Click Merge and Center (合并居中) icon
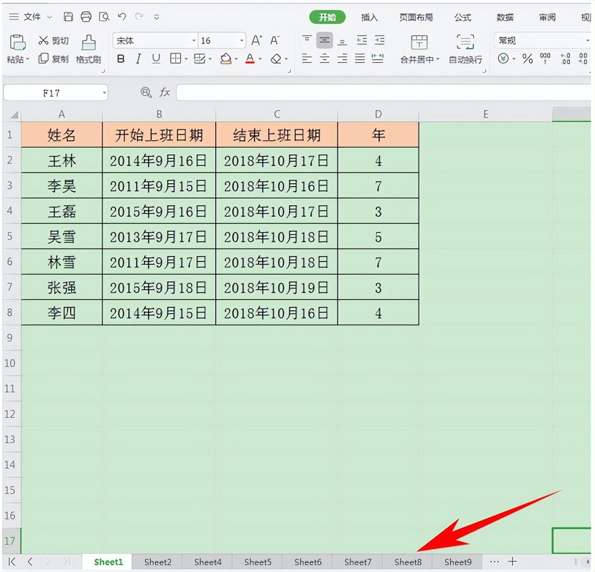Viewport: 595px width, 572px height. (x=419, y=42)
